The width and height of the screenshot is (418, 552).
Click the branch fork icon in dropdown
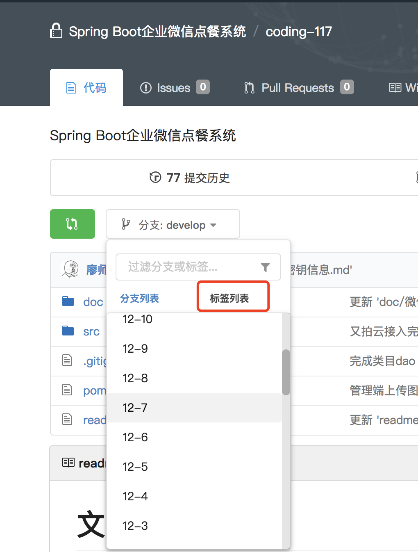click(x=126, y=224)
